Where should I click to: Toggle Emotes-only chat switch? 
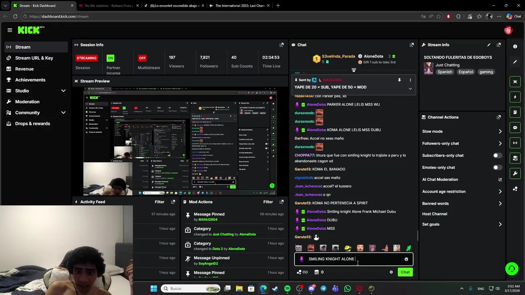[498, 167]
